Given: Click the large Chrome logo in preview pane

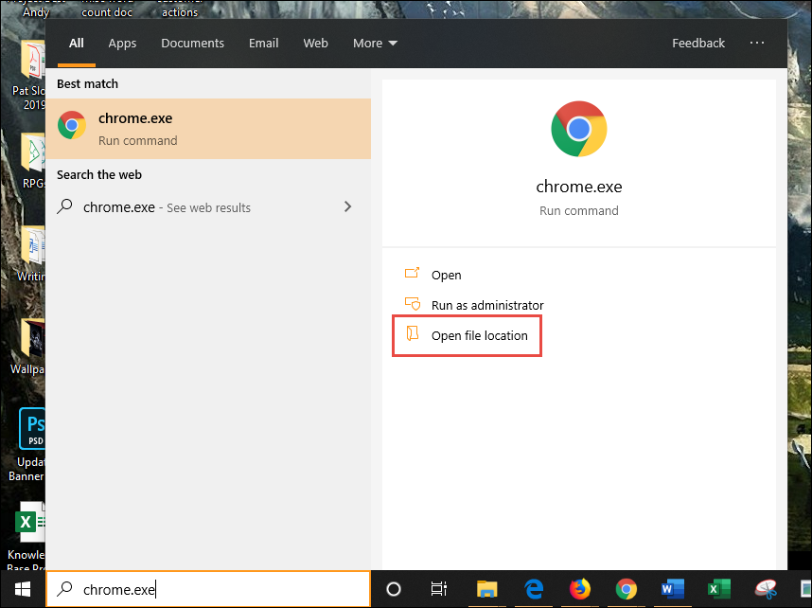Looking at the screenshot, I should [x=579, y=129].
